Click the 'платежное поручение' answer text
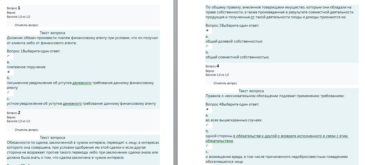This screenshot has height=165, width=365. (x=26, y=67)
